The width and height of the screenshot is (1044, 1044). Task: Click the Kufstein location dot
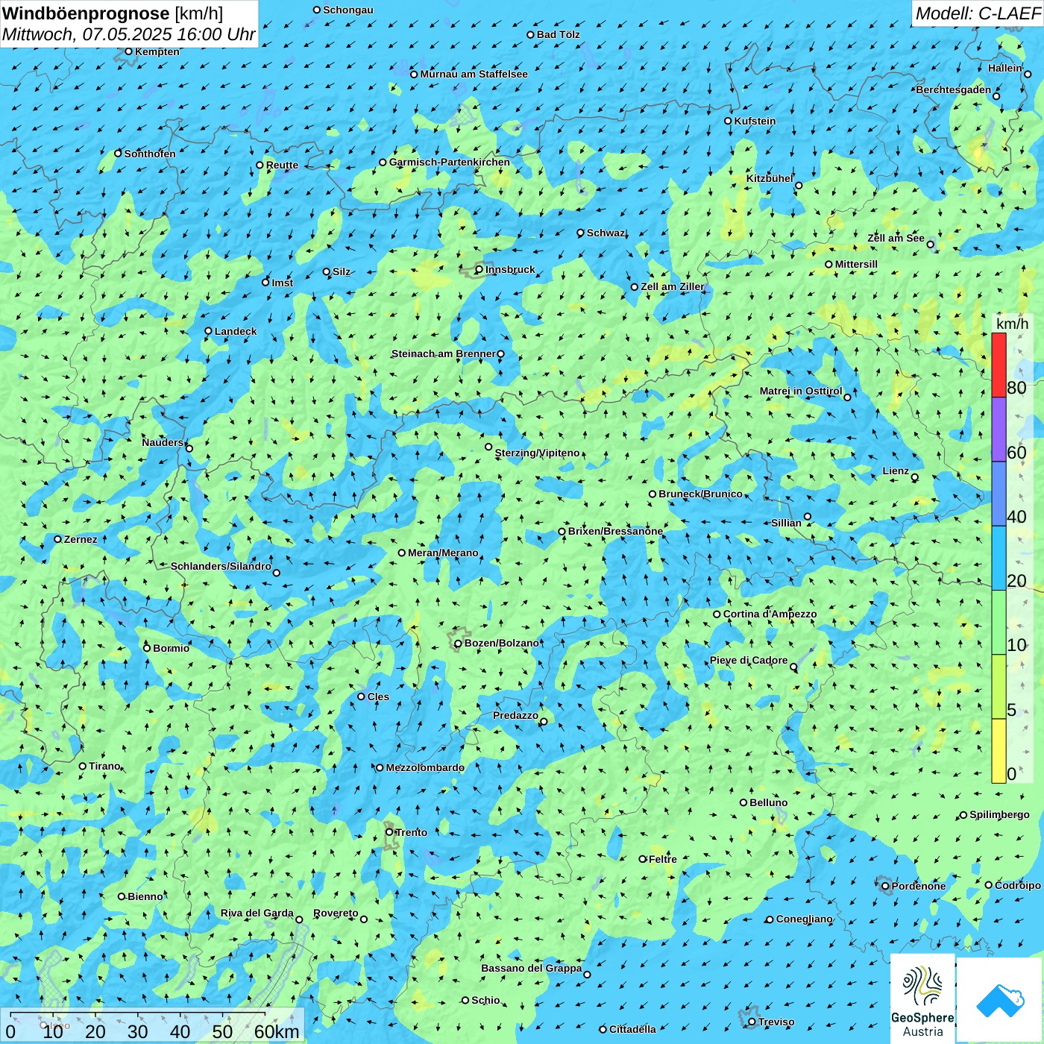729,121
